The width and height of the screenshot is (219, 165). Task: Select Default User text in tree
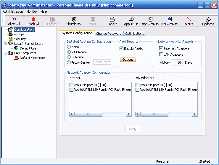29,48
